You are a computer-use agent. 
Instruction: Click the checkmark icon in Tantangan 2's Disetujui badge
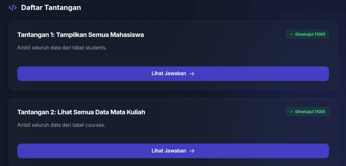(x=292, y=112)
